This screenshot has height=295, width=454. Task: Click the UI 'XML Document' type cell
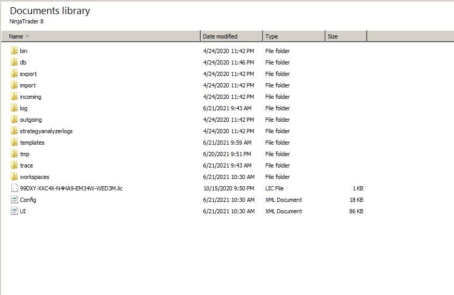[283, 211]
